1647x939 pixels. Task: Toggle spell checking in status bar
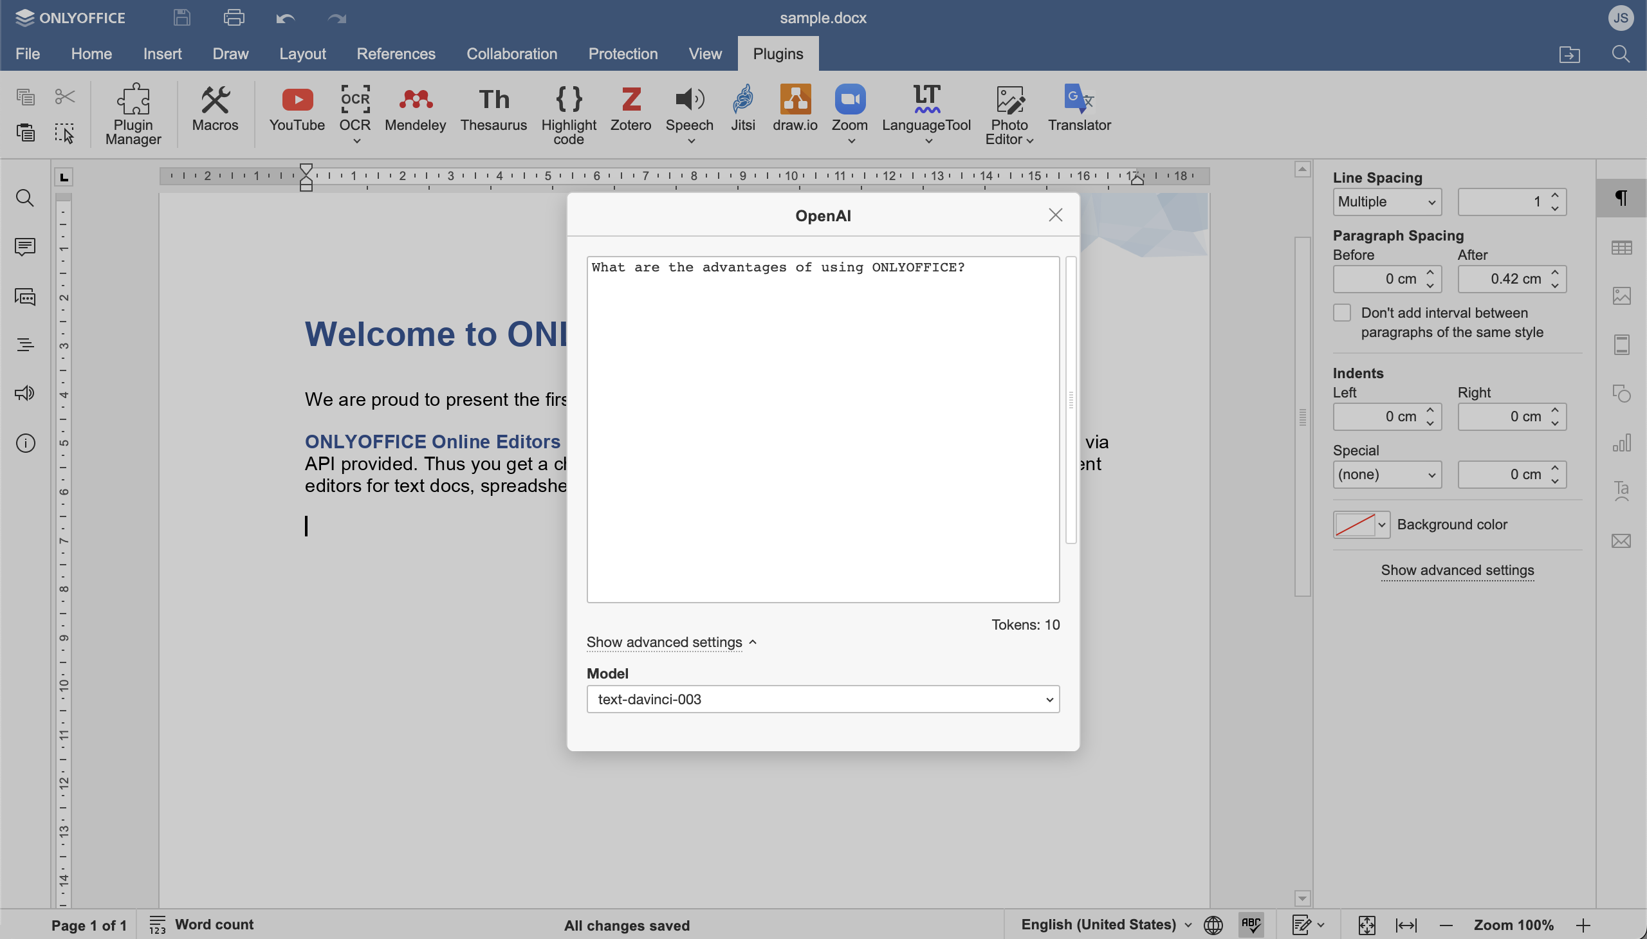pos(1251,925)
